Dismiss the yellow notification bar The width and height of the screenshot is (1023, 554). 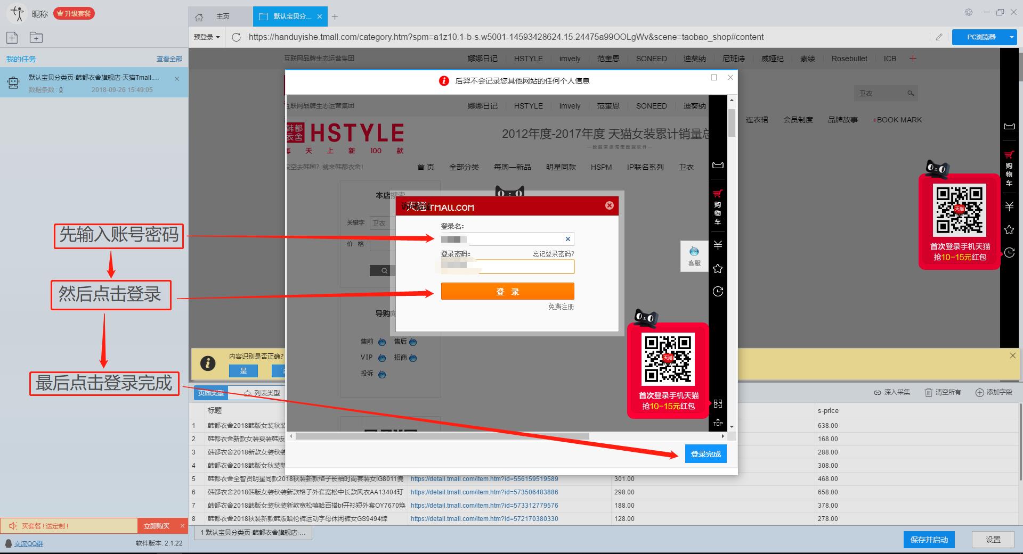(x=1013, y=355)
